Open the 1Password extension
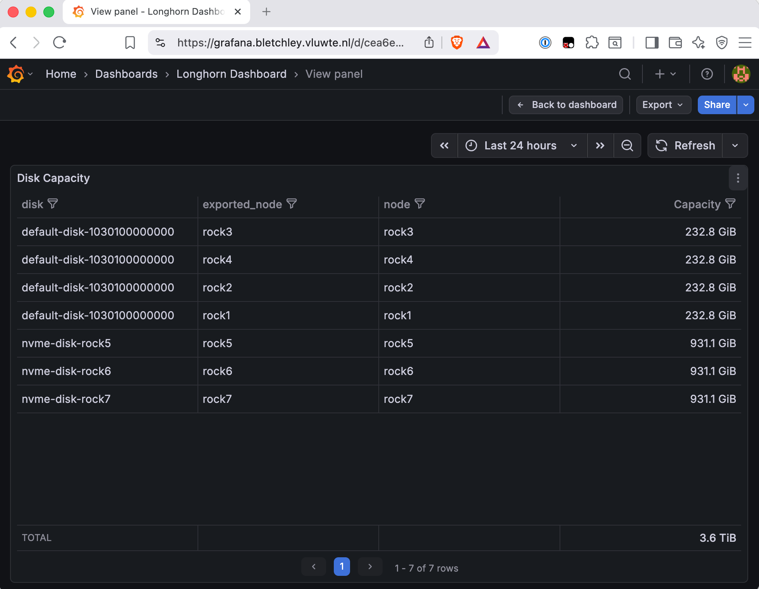This screenshot has width=759, height=589. coord(545,42)
